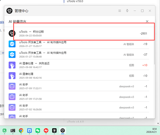Click deepseek-v3 label on 17:22:11 row

coord(127,86)
